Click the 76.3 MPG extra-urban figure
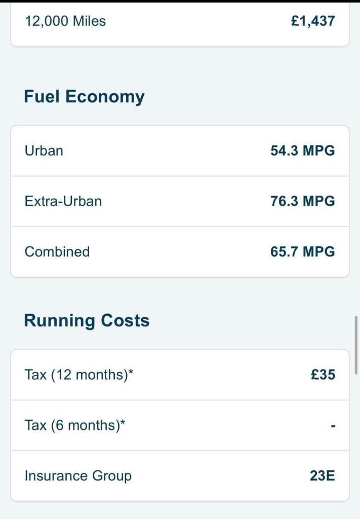Image resolution: width=360 pixels, height=519 pixels. pos(302,201)
